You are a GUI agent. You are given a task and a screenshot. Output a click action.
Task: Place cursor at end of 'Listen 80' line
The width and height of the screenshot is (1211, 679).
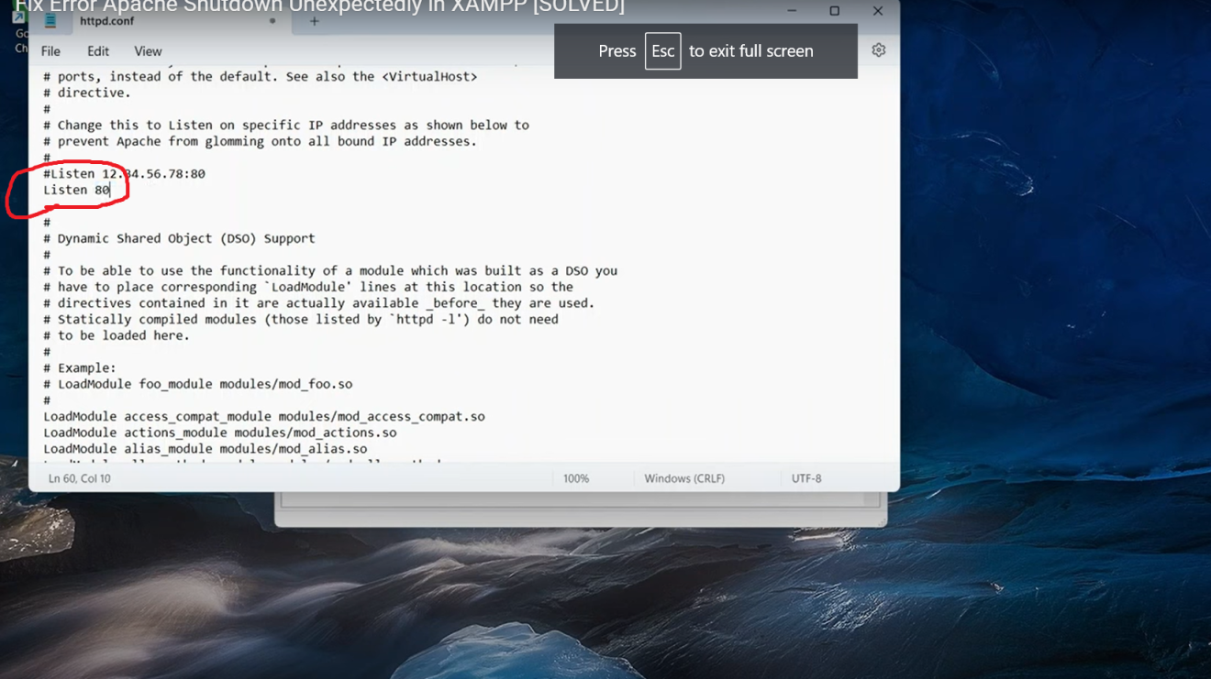tap(110, 191)
